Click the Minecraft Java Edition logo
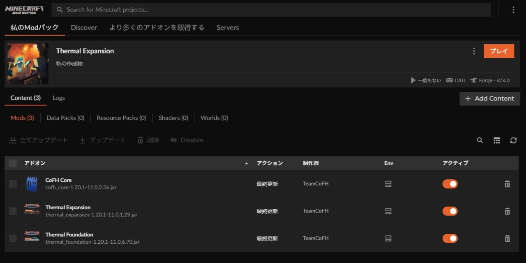Image resolution: width=526 pixels, height=263 pixels. click(x=23, y=10)
